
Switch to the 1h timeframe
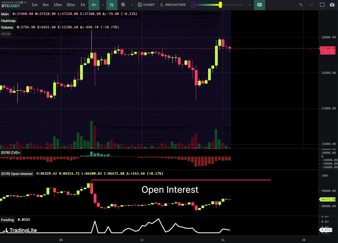click(x=83, y=5)
